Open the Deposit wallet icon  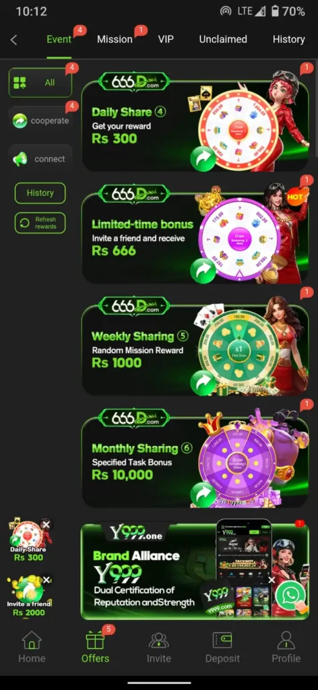(x=222, y=640)
